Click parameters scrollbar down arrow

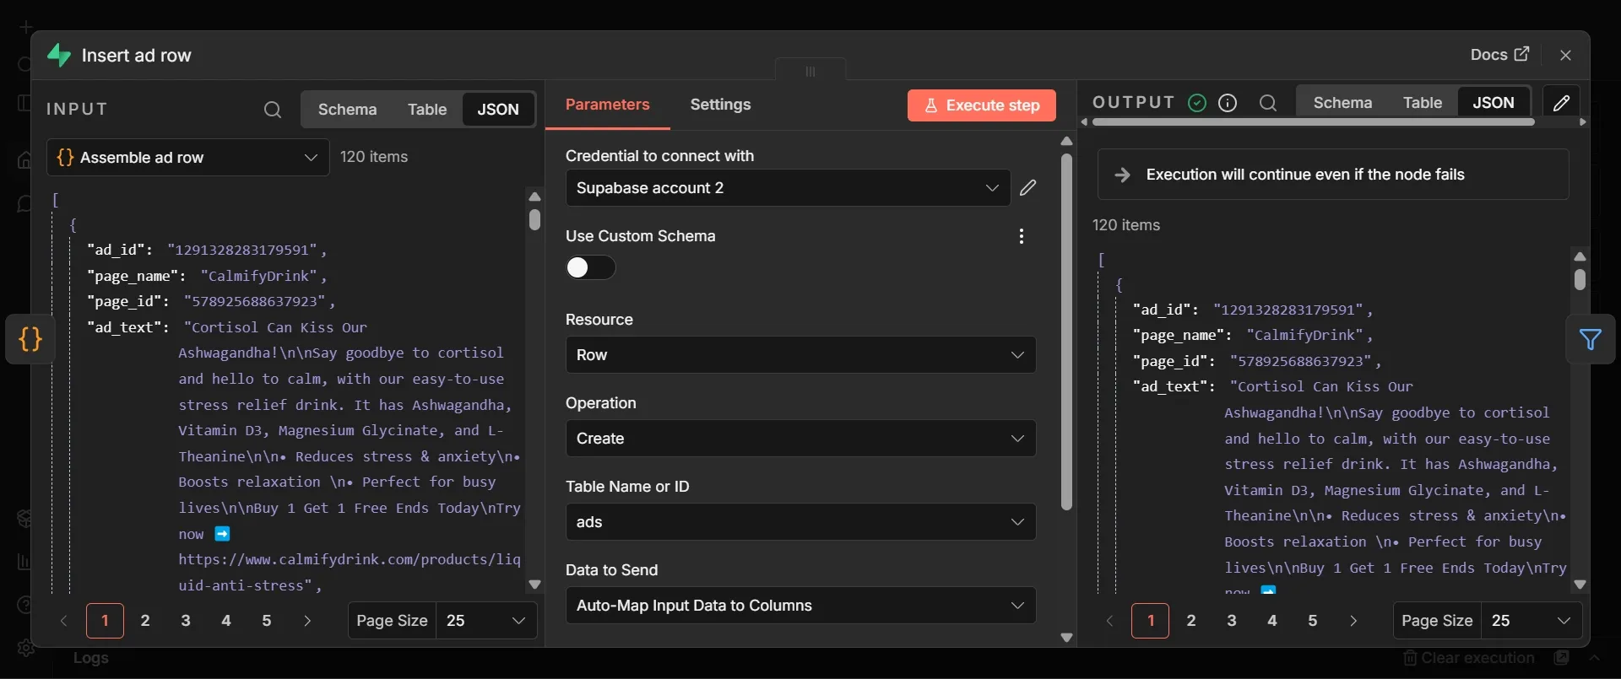[x=1066, y=638]
